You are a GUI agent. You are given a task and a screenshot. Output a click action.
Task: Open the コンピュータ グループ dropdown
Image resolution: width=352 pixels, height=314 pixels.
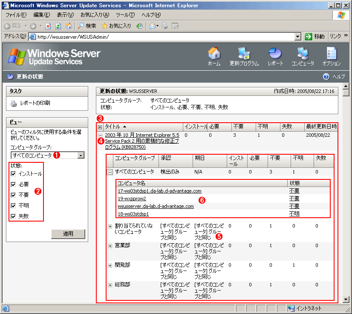point(48,156)
